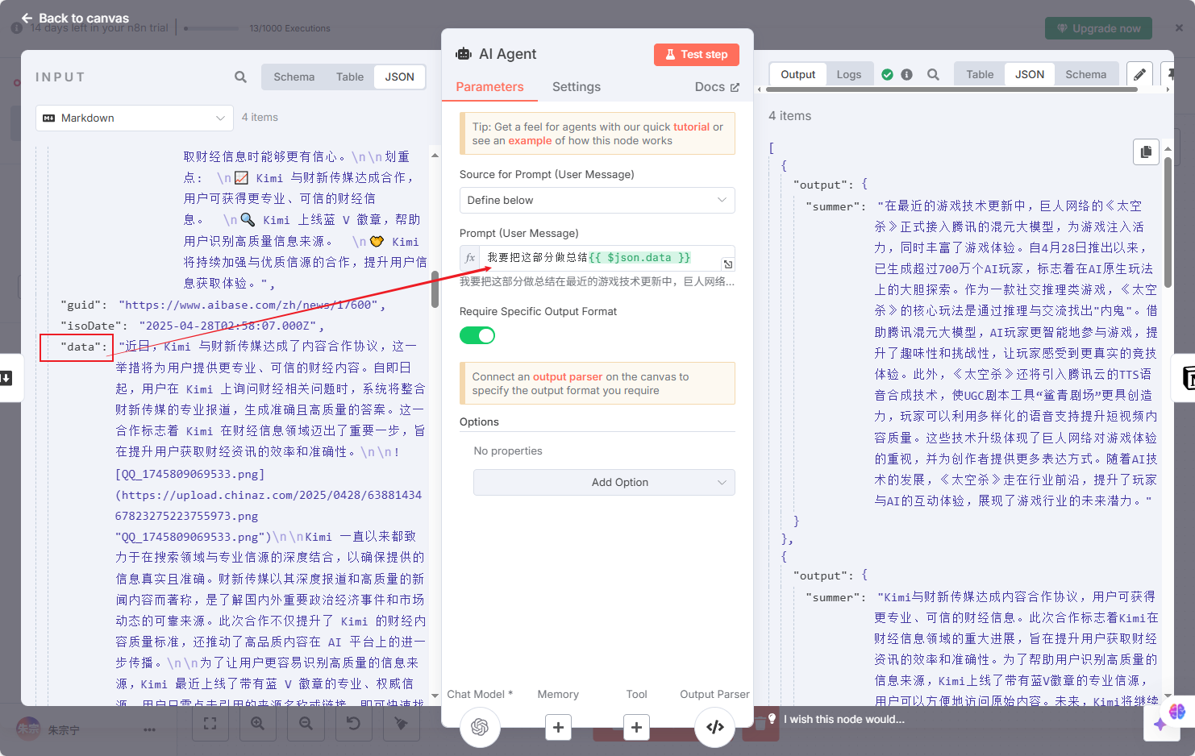Viewport: 1195px width, 756px height.
Task: Click the output tabs horizontal scrollbar
Action: pyautogui.click(x=953, y=89)
